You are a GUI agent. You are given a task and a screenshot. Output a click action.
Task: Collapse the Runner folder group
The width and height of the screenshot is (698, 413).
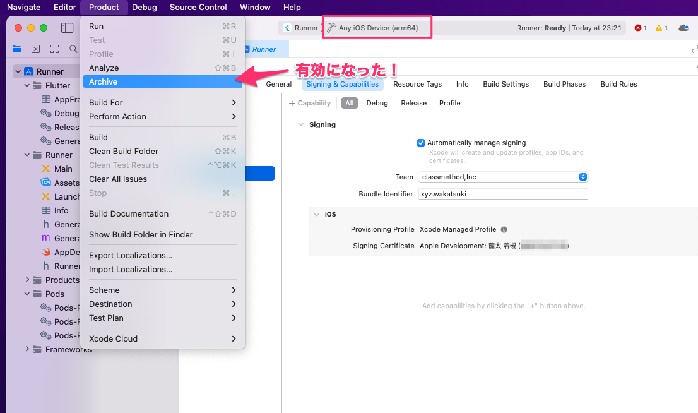coord(27,155)
